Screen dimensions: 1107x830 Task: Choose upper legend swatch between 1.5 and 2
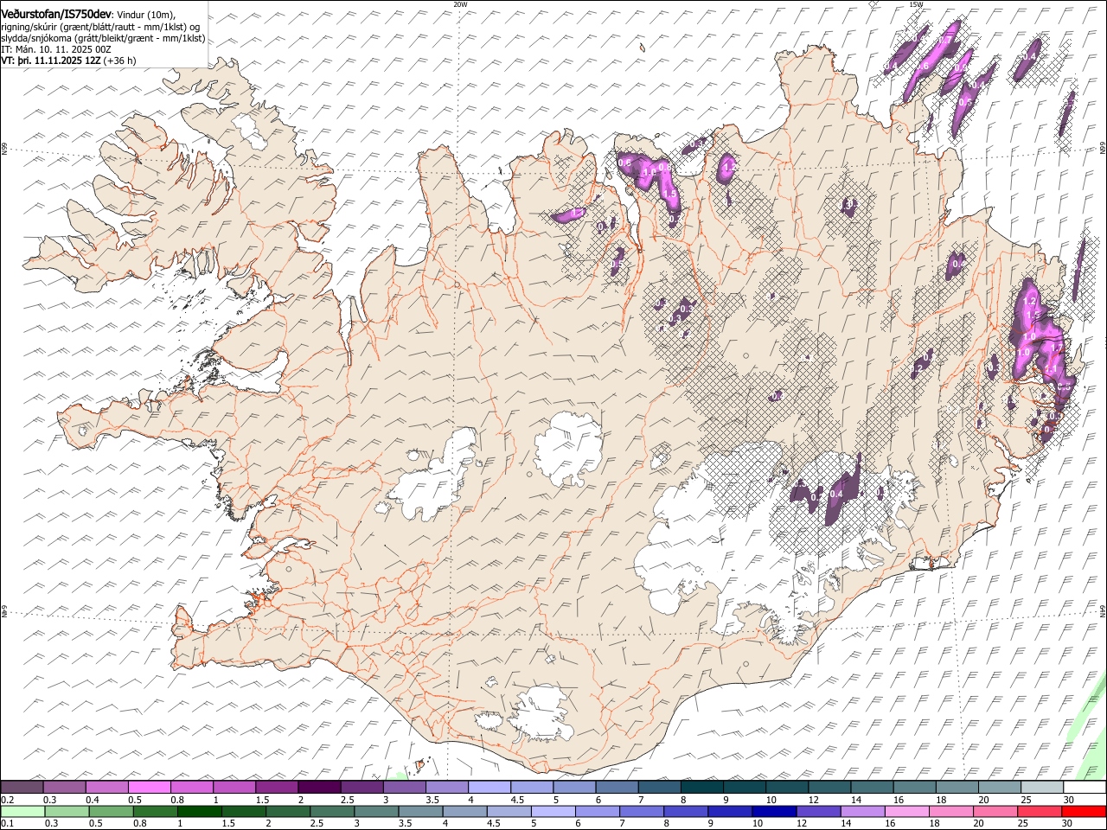(276, 787)
